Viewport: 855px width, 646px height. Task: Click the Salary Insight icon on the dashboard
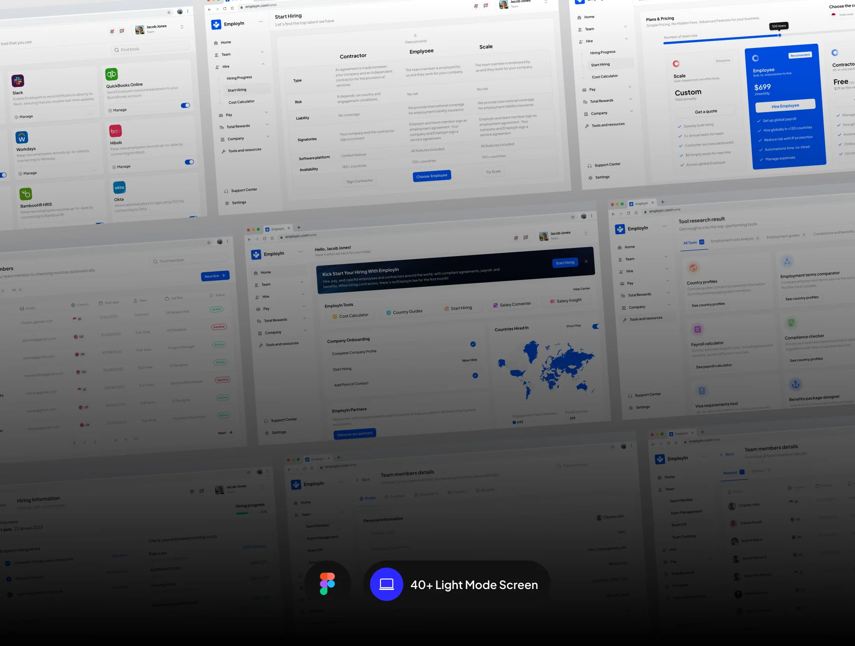552,301
